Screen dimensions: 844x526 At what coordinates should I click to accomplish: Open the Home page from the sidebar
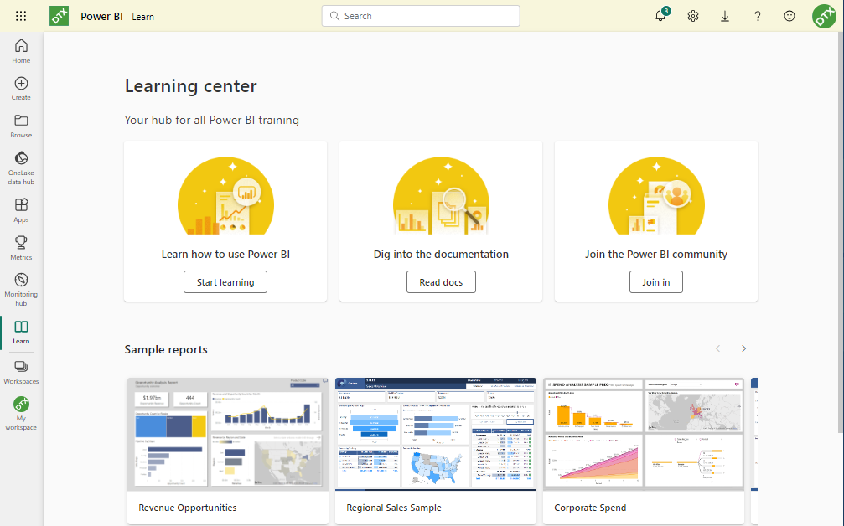coord(20,50)
